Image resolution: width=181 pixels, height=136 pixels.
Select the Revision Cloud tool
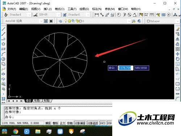coord(3,64)
